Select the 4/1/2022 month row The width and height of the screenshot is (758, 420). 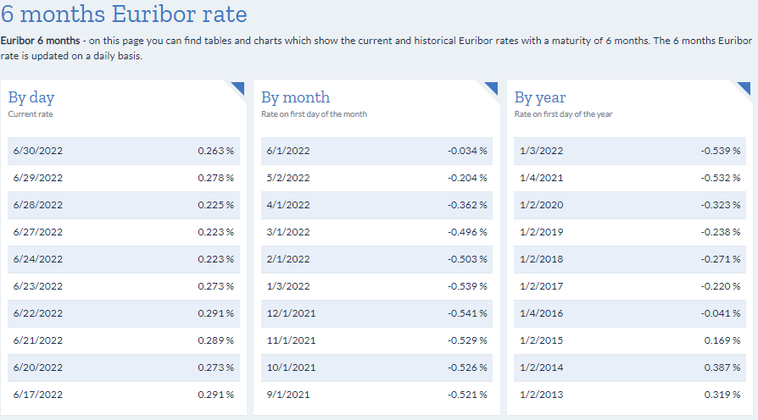377,205
